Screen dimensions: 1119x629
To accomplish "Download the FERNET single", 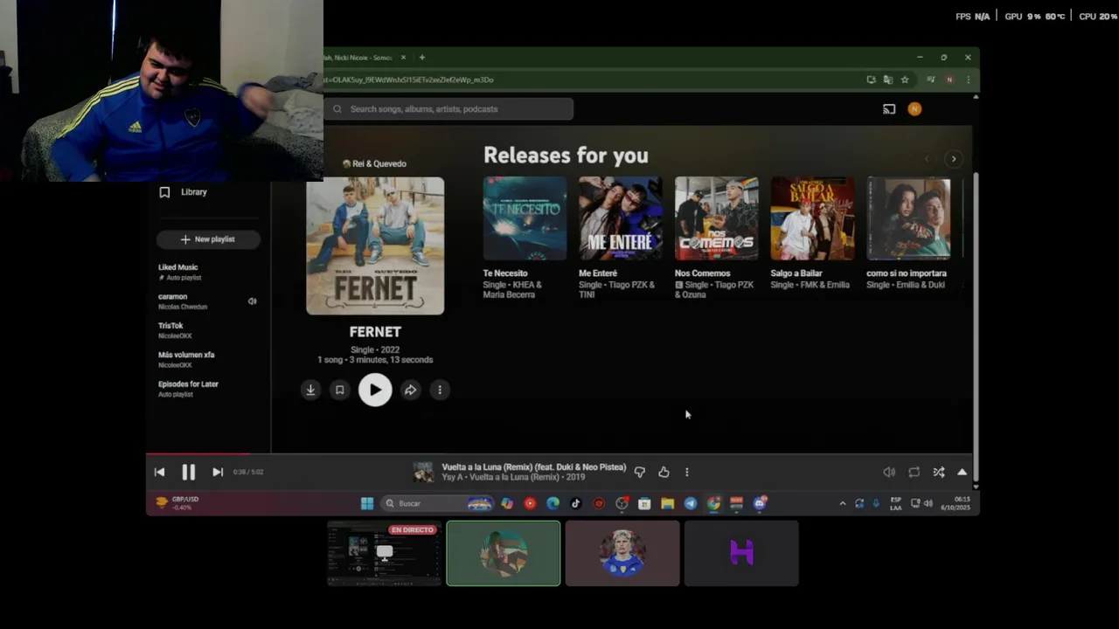I will pos(310,390).
